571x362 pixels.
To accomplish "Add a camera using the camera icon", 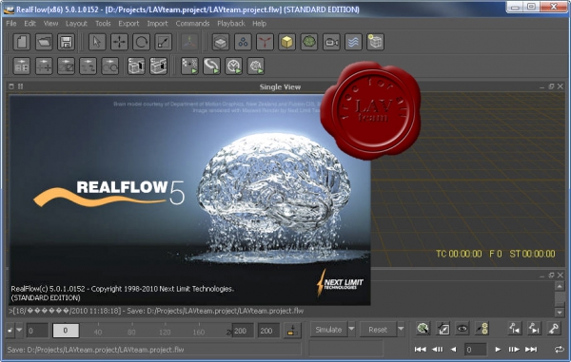I will [x=331, y=42].
